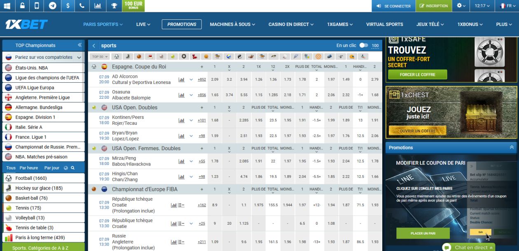Open PROMOTIONS menu item
This screenshot has width=519, height=251.
coord(182,24)
